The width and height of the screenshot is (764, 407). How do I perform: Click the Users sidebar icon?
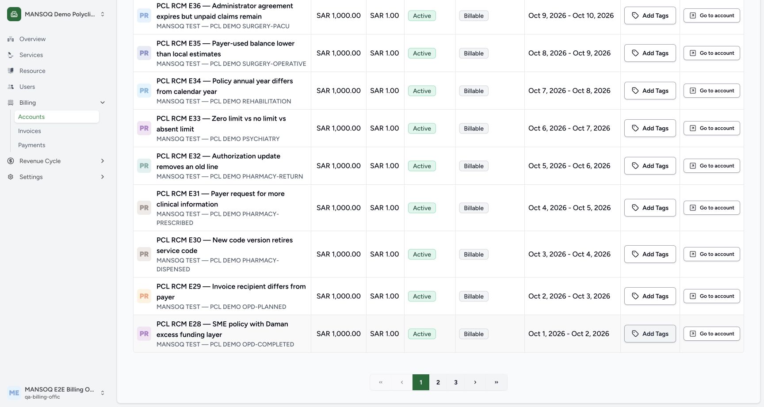point(11,87)
